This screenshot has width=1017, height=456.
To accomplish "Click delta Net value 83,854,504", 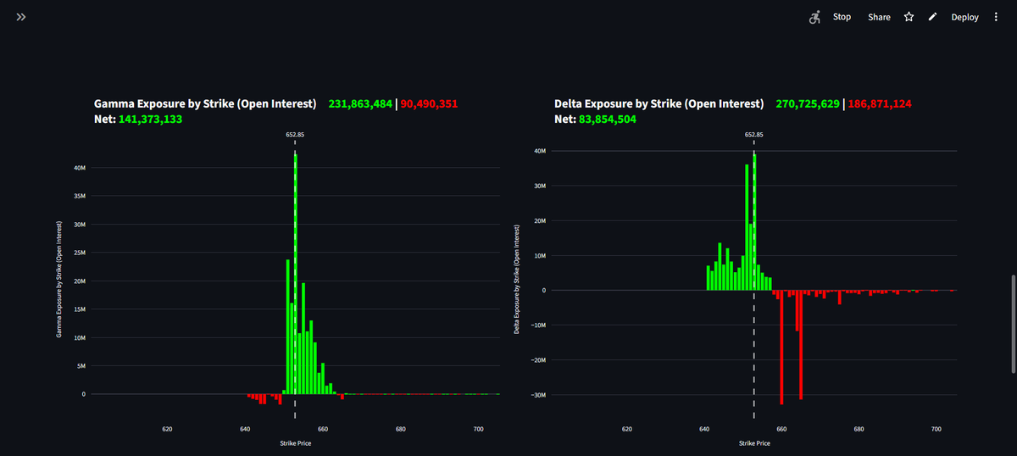I will click(x=607, y=120).
